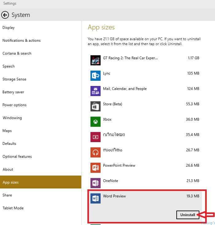Select Optional features in the sidebar
The image size is (215, 225).
click(40, 157)
